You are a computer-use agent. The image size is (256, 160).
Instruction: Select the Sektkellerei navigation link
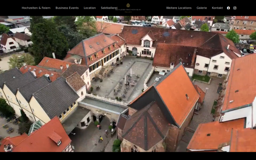tap(109, 8)
